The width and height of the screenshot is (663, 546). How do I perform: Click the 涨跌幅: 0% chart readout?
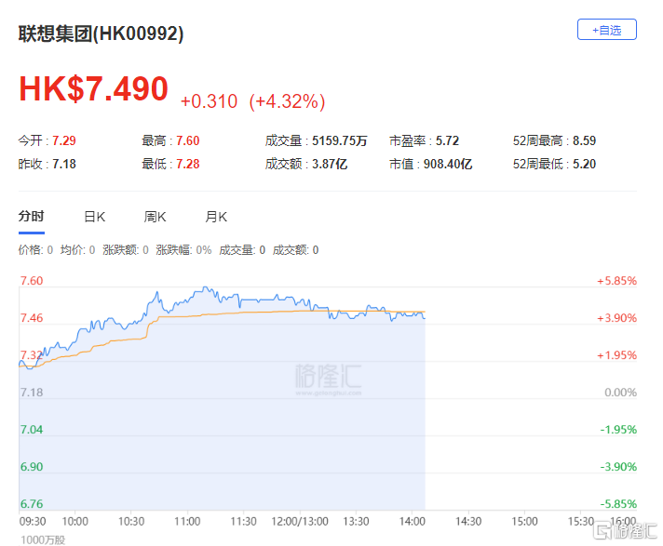(183, 250)
